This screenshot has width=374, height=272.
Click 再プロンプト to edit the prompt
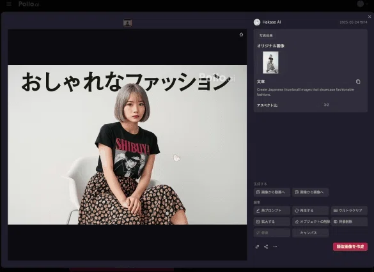point(272,211)
